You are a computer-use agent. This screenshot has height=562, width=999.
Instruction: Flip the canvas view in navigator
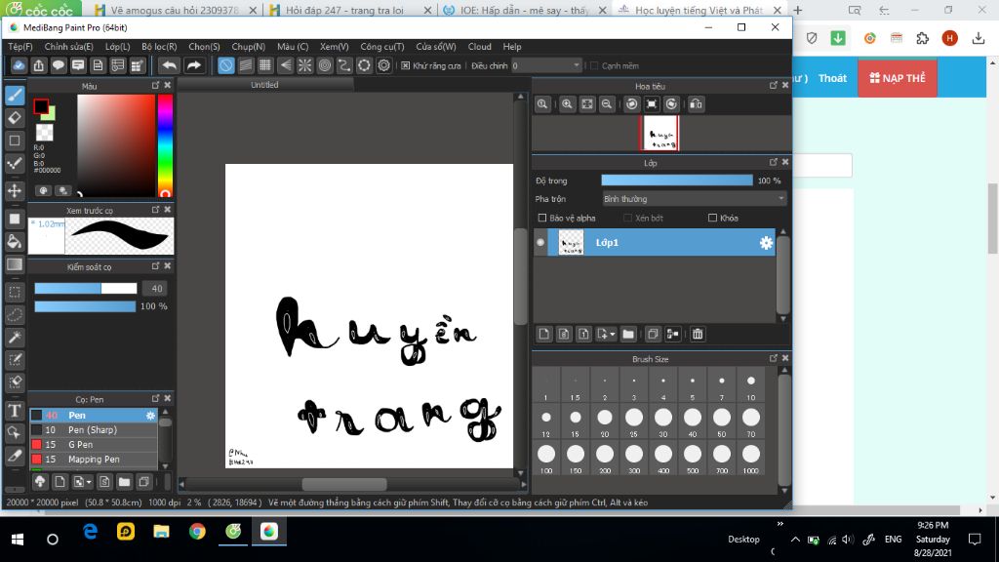coord(696,103)
